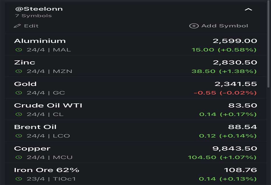
Task: Click the clock icon under Crude Oil WTI
Action: [x=19, y=114]
